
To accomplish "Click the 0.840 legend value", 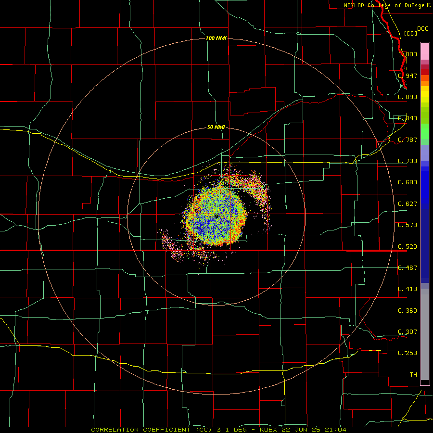I will click(x=408, y=118).
